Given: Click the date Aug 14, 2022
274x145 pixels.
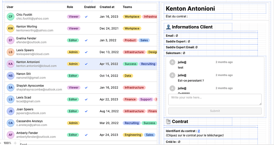Looking at the screenshot, I should [x=109, y=111].
